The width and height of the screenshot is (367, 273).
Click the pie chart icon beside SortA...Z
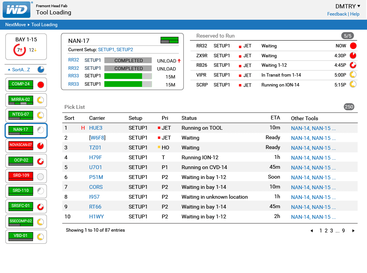pos(41,69)
